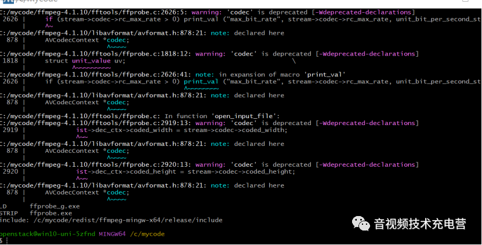Click openstack@win10-uni-5zfnd username in prompt
482x245 pixels.
point(46,234)
